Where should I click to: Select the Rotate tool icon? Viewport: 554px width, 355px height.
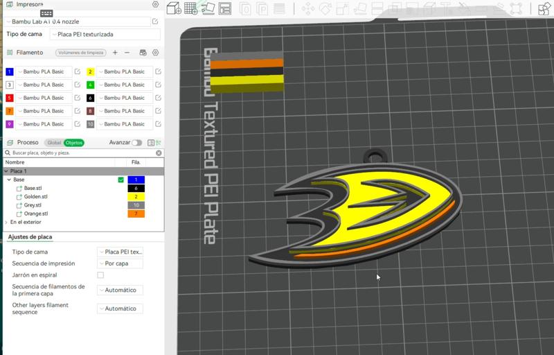pyautogui.click(x=325, y=8)
